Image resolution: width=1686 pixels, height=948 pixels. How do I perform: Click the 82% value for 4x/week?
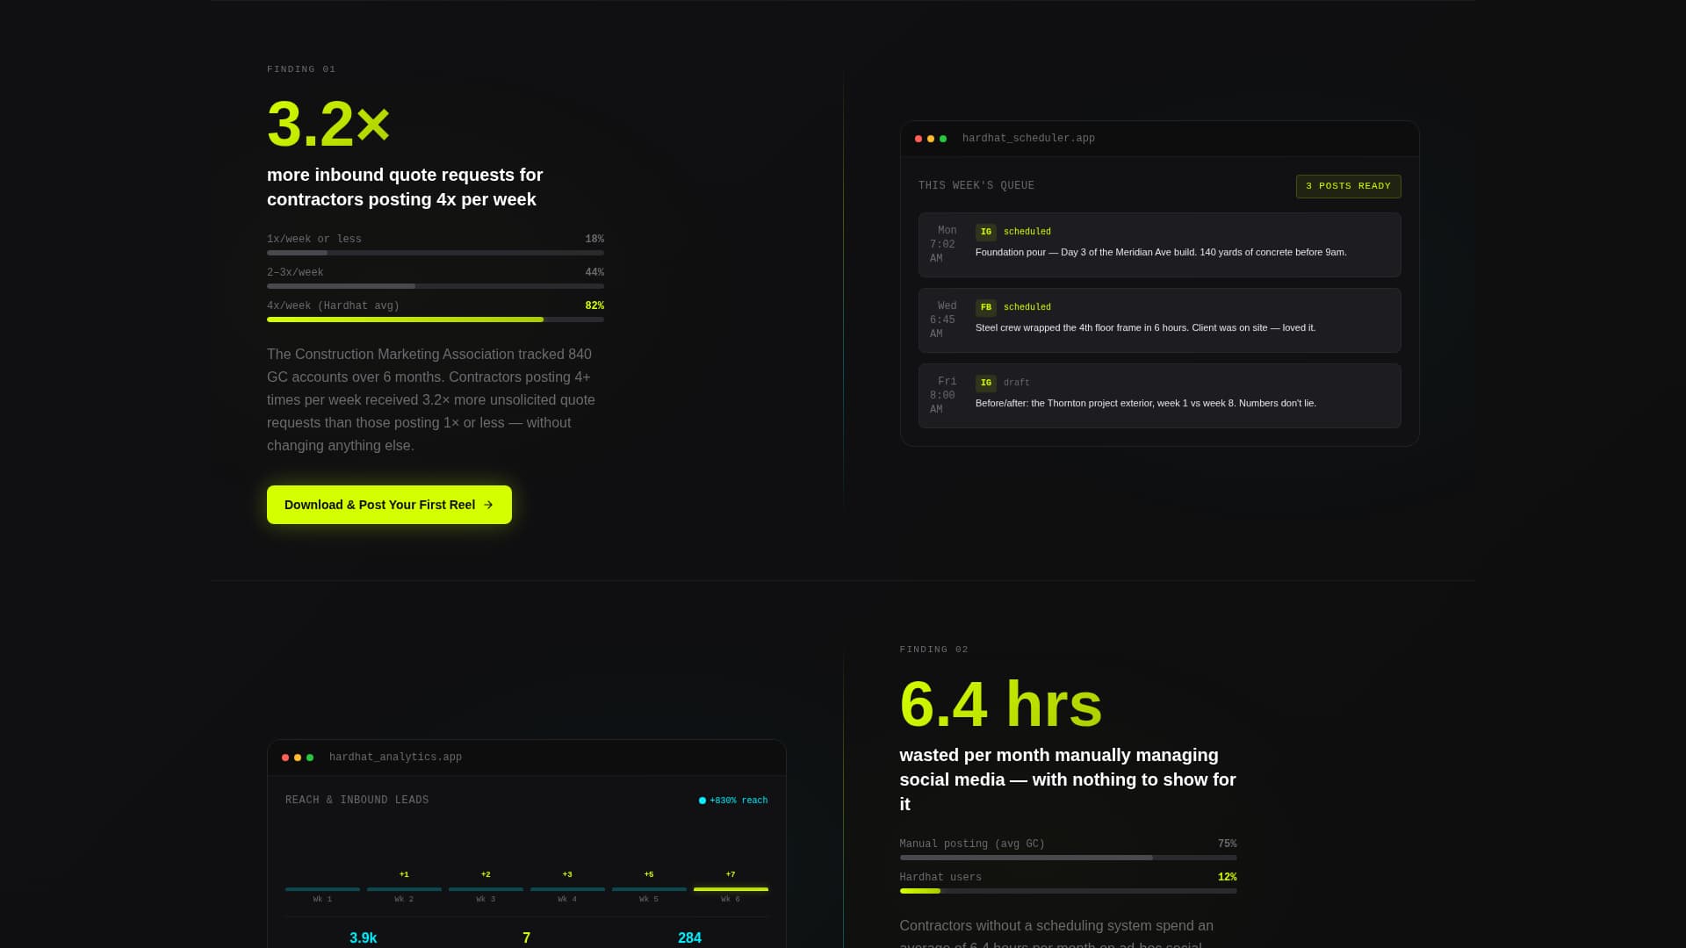(594, 305)
